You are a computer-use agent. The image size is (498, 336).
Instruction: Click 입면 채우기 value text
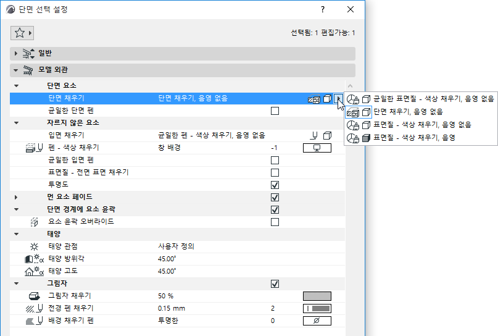click(212, 135)
